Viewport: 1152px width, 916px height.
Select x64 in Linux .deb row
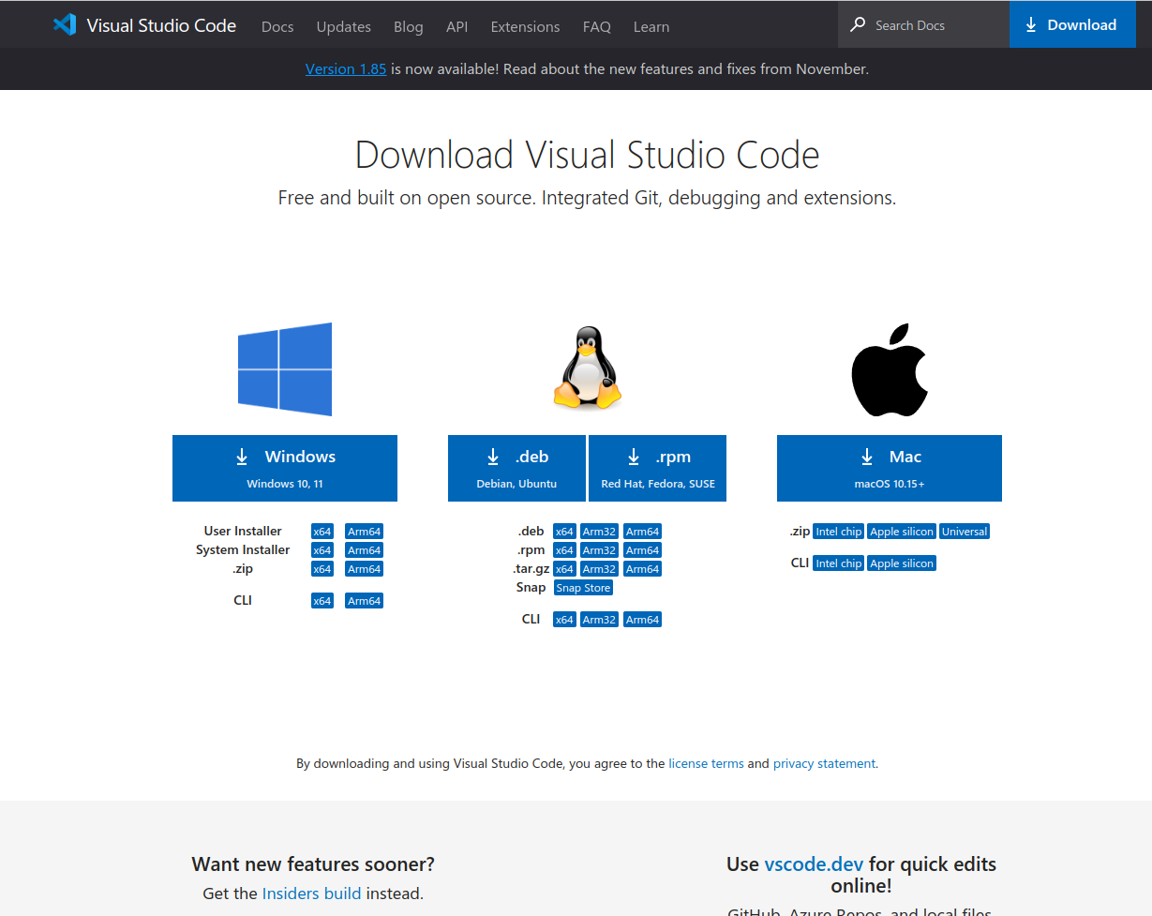tap(564, 532)
